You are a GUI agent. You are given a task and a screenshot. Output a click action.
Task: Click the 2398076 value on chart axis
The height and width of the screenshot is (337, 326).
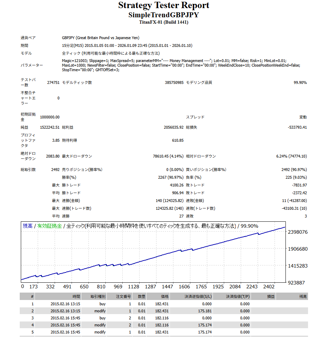pyautogui.click(x=298, y=232)
